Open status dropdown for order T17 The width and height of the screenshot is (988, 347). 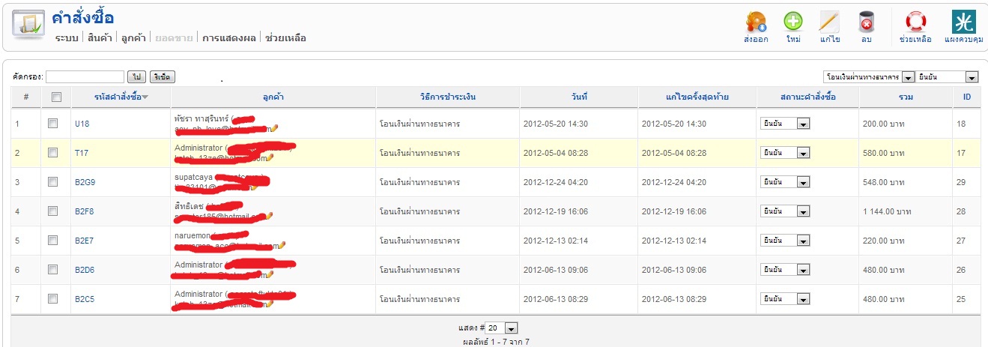[784, 152]
